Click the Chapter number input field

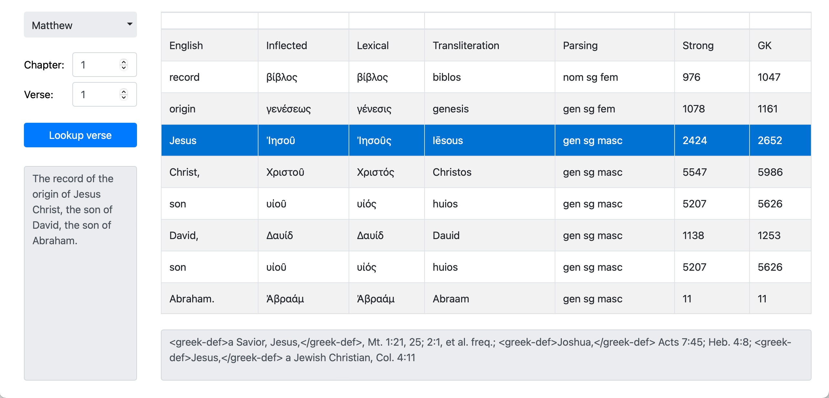pos(97,65)
